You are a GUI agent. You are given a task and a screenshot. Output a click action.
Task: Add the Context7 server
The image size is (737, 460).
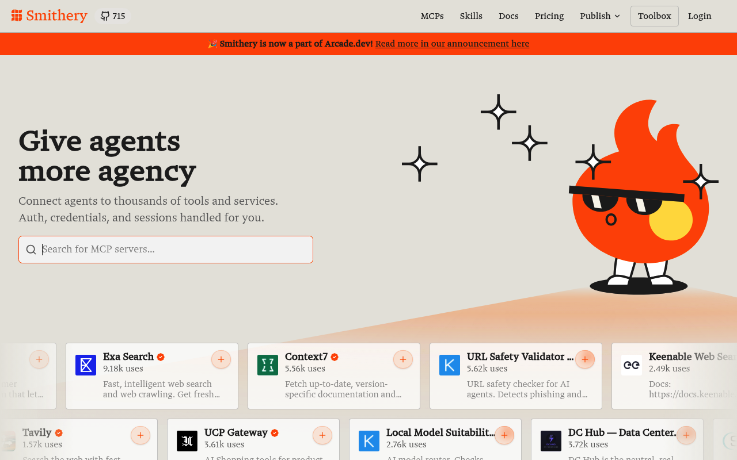(x=403, y=360)
